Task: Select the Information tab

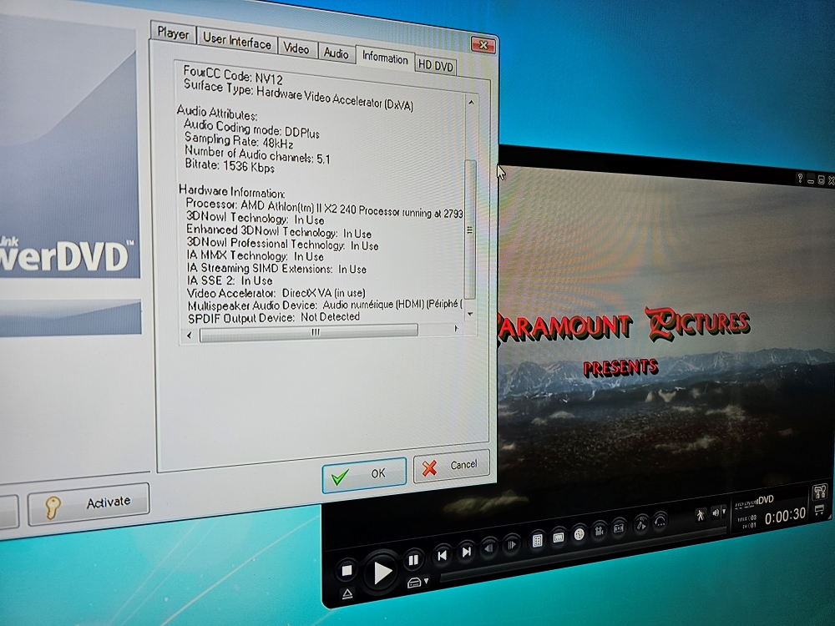Action: tap(385, 58)
